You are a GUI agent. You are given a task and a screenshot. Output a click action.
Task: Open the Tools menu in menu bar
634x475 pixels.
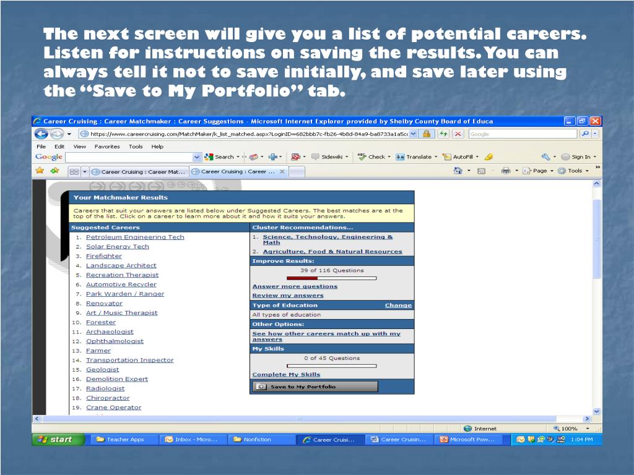[x=136, y=147]
